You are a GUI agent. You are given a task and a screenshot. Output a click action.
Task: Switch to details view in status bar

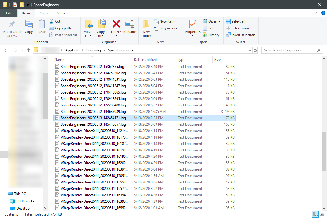pyautogui.click(x=315, y=214)
